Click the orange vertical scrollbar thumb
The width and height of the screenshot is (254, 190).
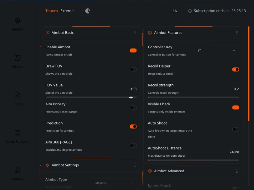pyautogui.click(x=249, y=74)
